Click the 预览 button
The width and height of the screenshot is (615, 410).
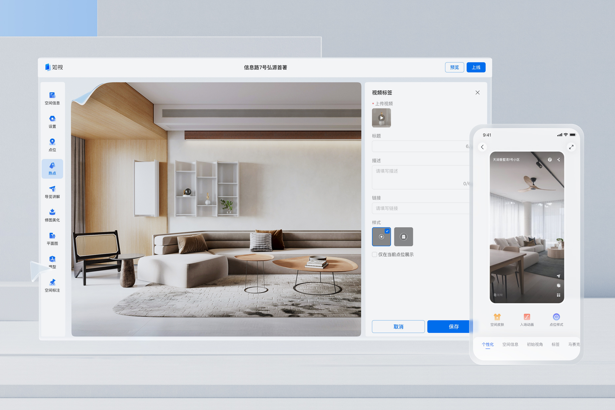[454, 67]
